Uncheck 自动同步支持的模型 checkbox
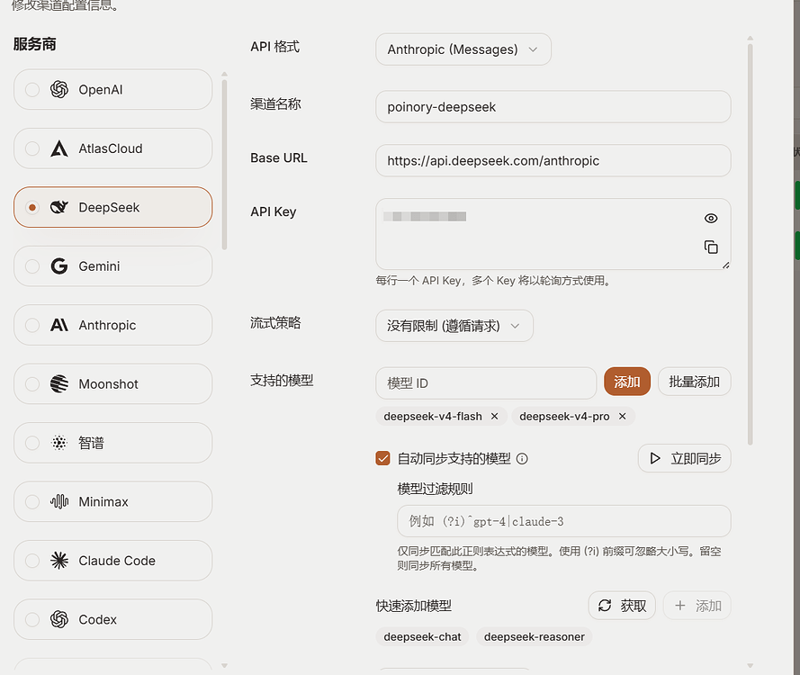The height and width of the screenshot is (675, 800). pos(382,458)
